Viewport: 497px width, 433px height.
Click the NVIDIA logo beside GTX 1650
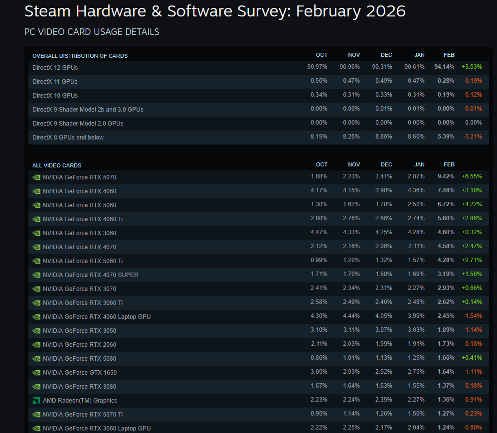(x=36, y=373)
